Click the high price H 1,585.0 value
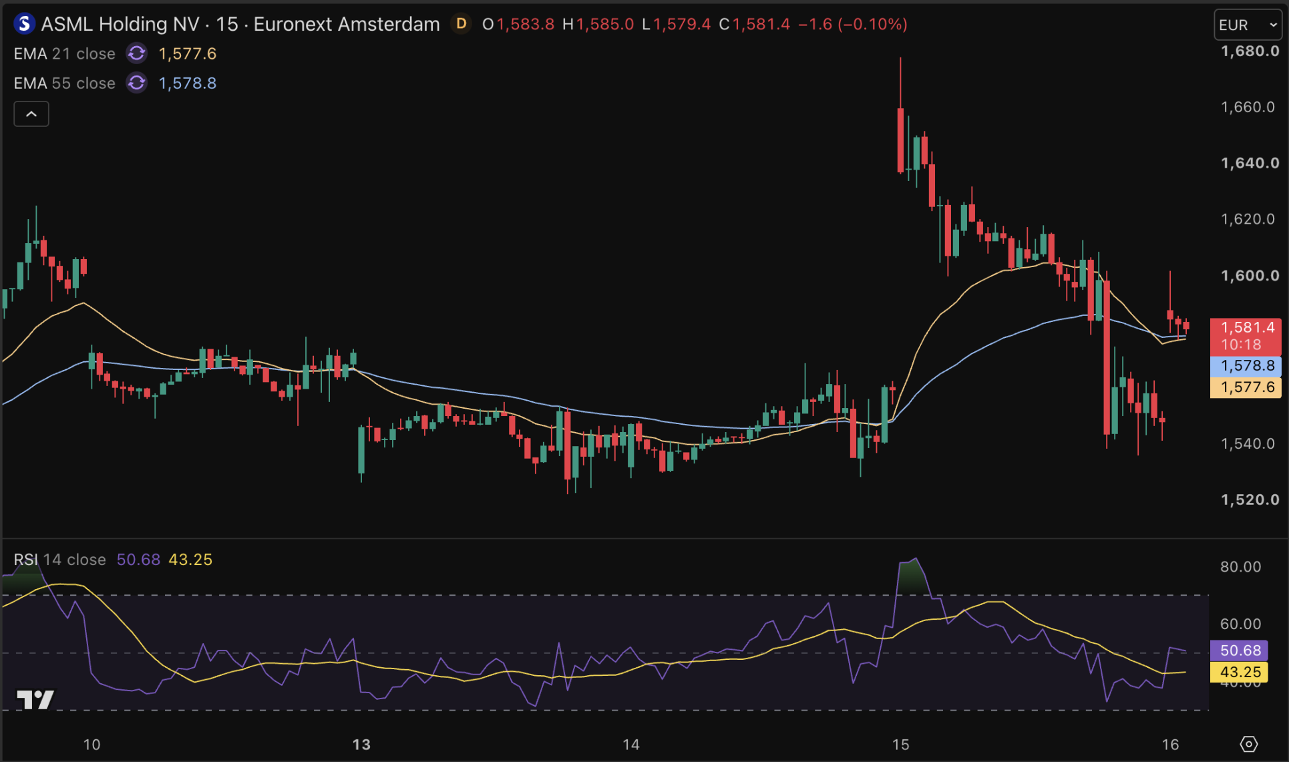This screenshot has height=762, width=1289. [598, 24]
